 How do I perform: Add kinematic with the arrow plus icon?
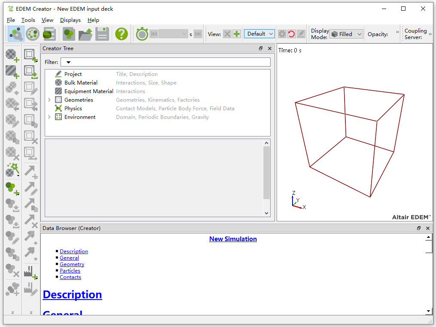[x=30, y=172]
